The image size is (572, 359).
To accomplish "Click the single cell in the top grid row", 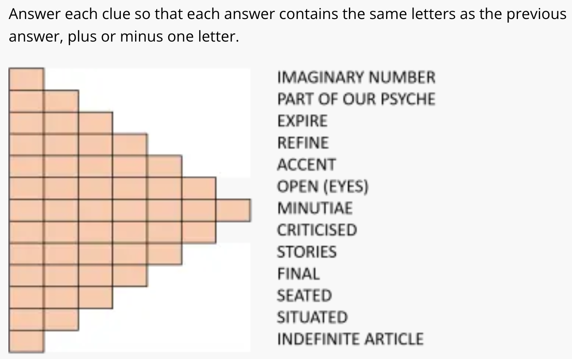I will coord(26,79).
